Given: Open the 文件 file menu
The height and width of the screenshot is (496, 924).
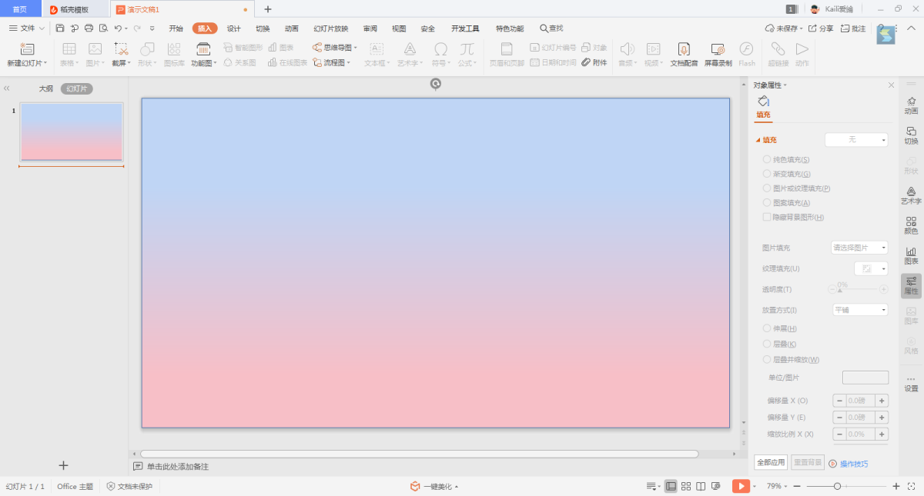Looking at the screenshot, I should click(28, 28).
